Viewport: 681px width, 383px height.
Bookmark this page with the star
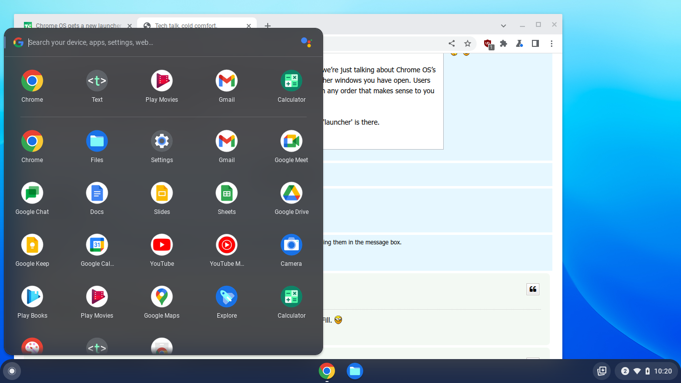point(467,43)
